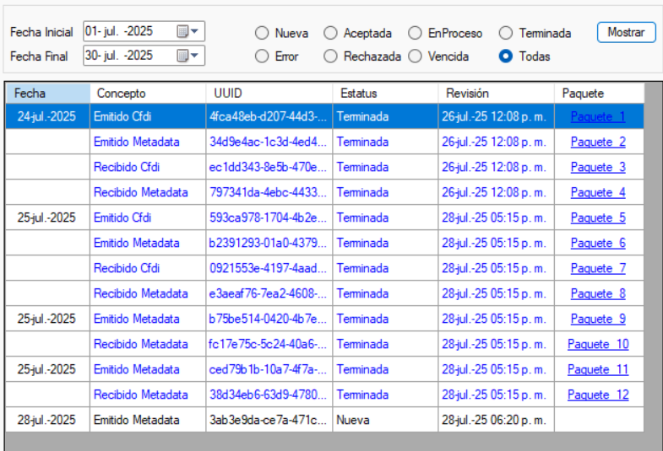Click the Fecha Final date field
This screenshot has height=451, width=663.
coord(144,56)
